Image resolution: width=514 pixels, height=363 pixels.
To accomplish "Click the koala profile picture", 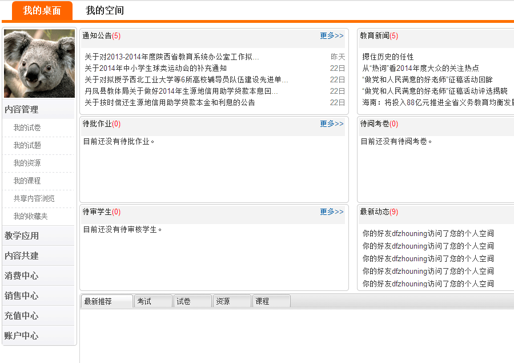I will click(39, 63).
